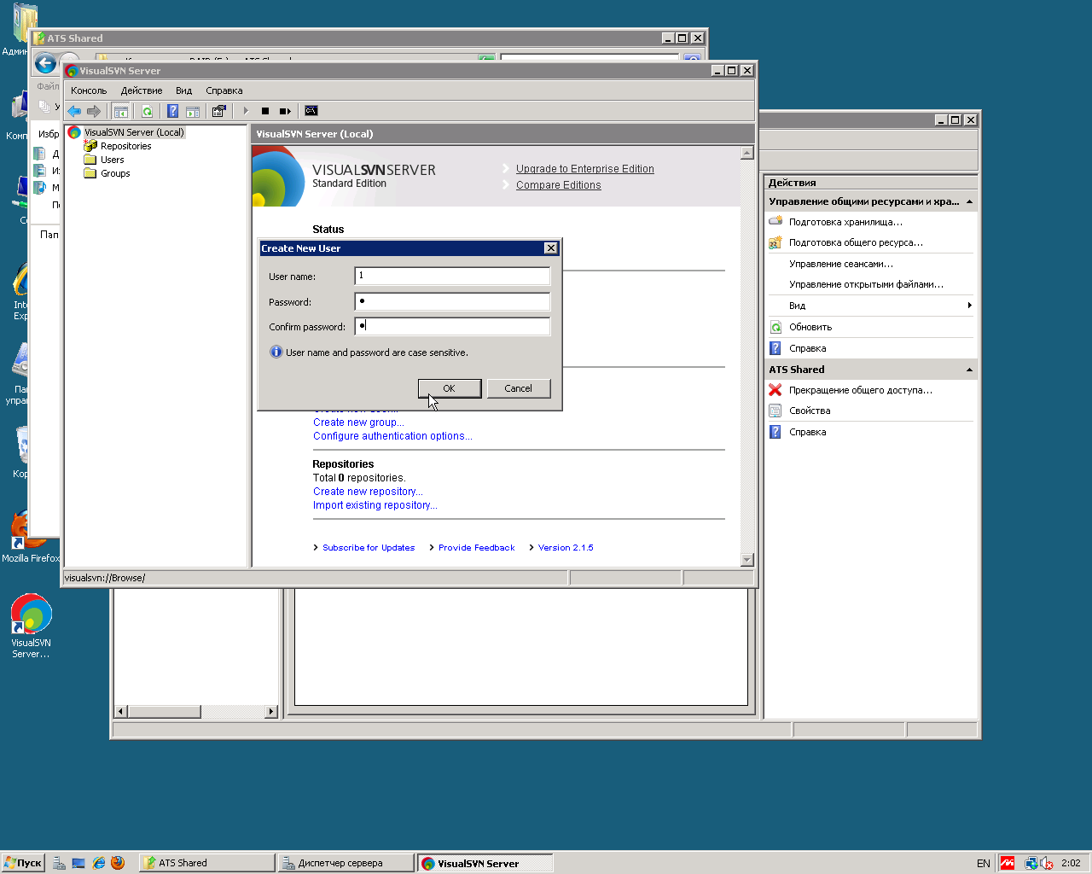1092x874 pixels.
Task: Focus the Confirm password field
Action: tap(452, 326)
